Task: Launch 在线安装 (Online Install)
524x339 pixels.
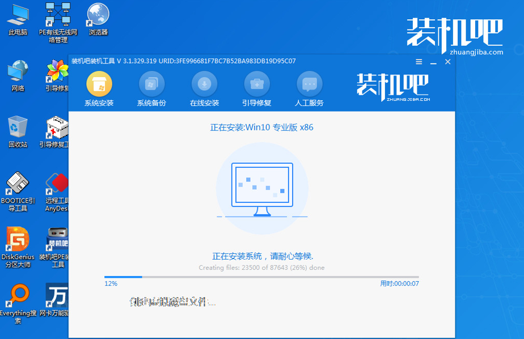Action: point(204,88)
